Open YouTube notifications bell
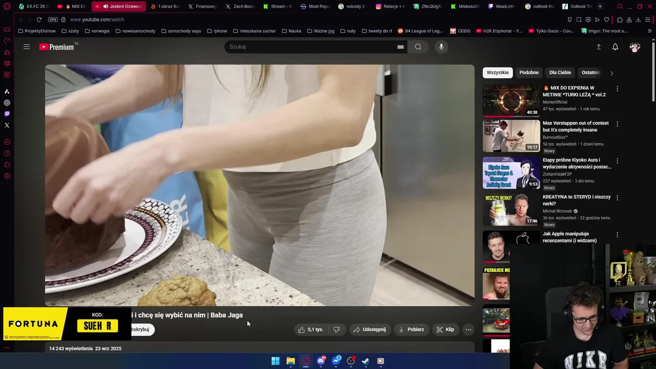Image resolution: width=656 pixels, height=369 pixels. 615,47
